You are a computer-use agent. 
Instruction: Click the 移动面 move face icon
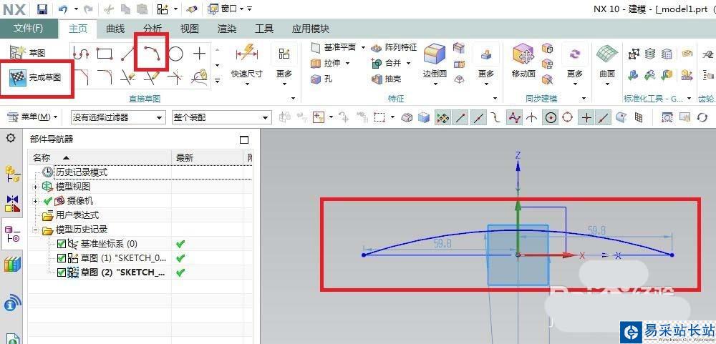coord(523,55)
